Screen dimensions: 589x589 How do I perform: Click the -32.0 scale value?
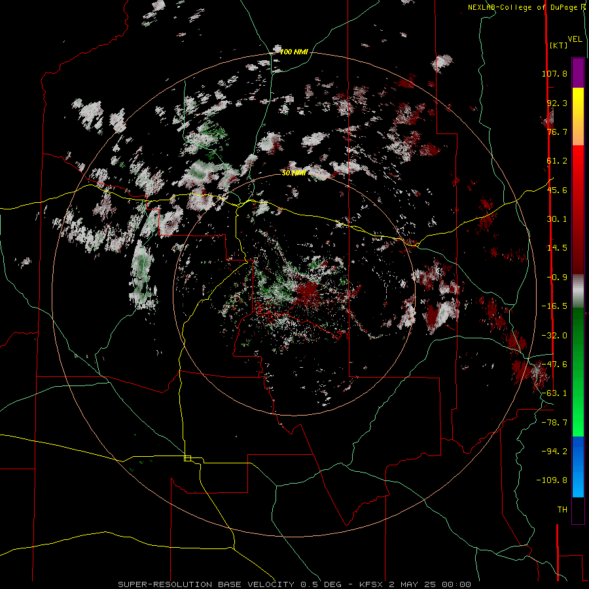[x=554, y=336]
